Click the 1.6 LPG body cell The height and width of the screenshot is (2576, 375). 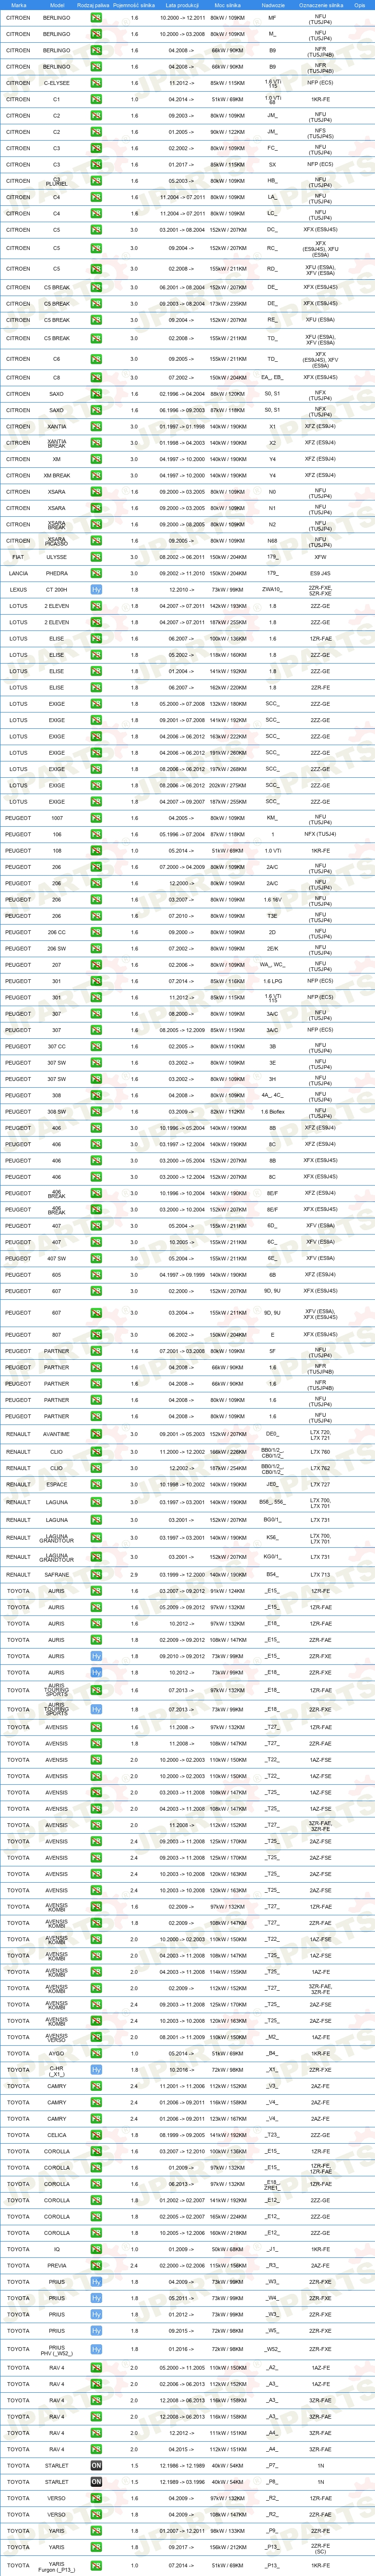click(x=273, y=981)
